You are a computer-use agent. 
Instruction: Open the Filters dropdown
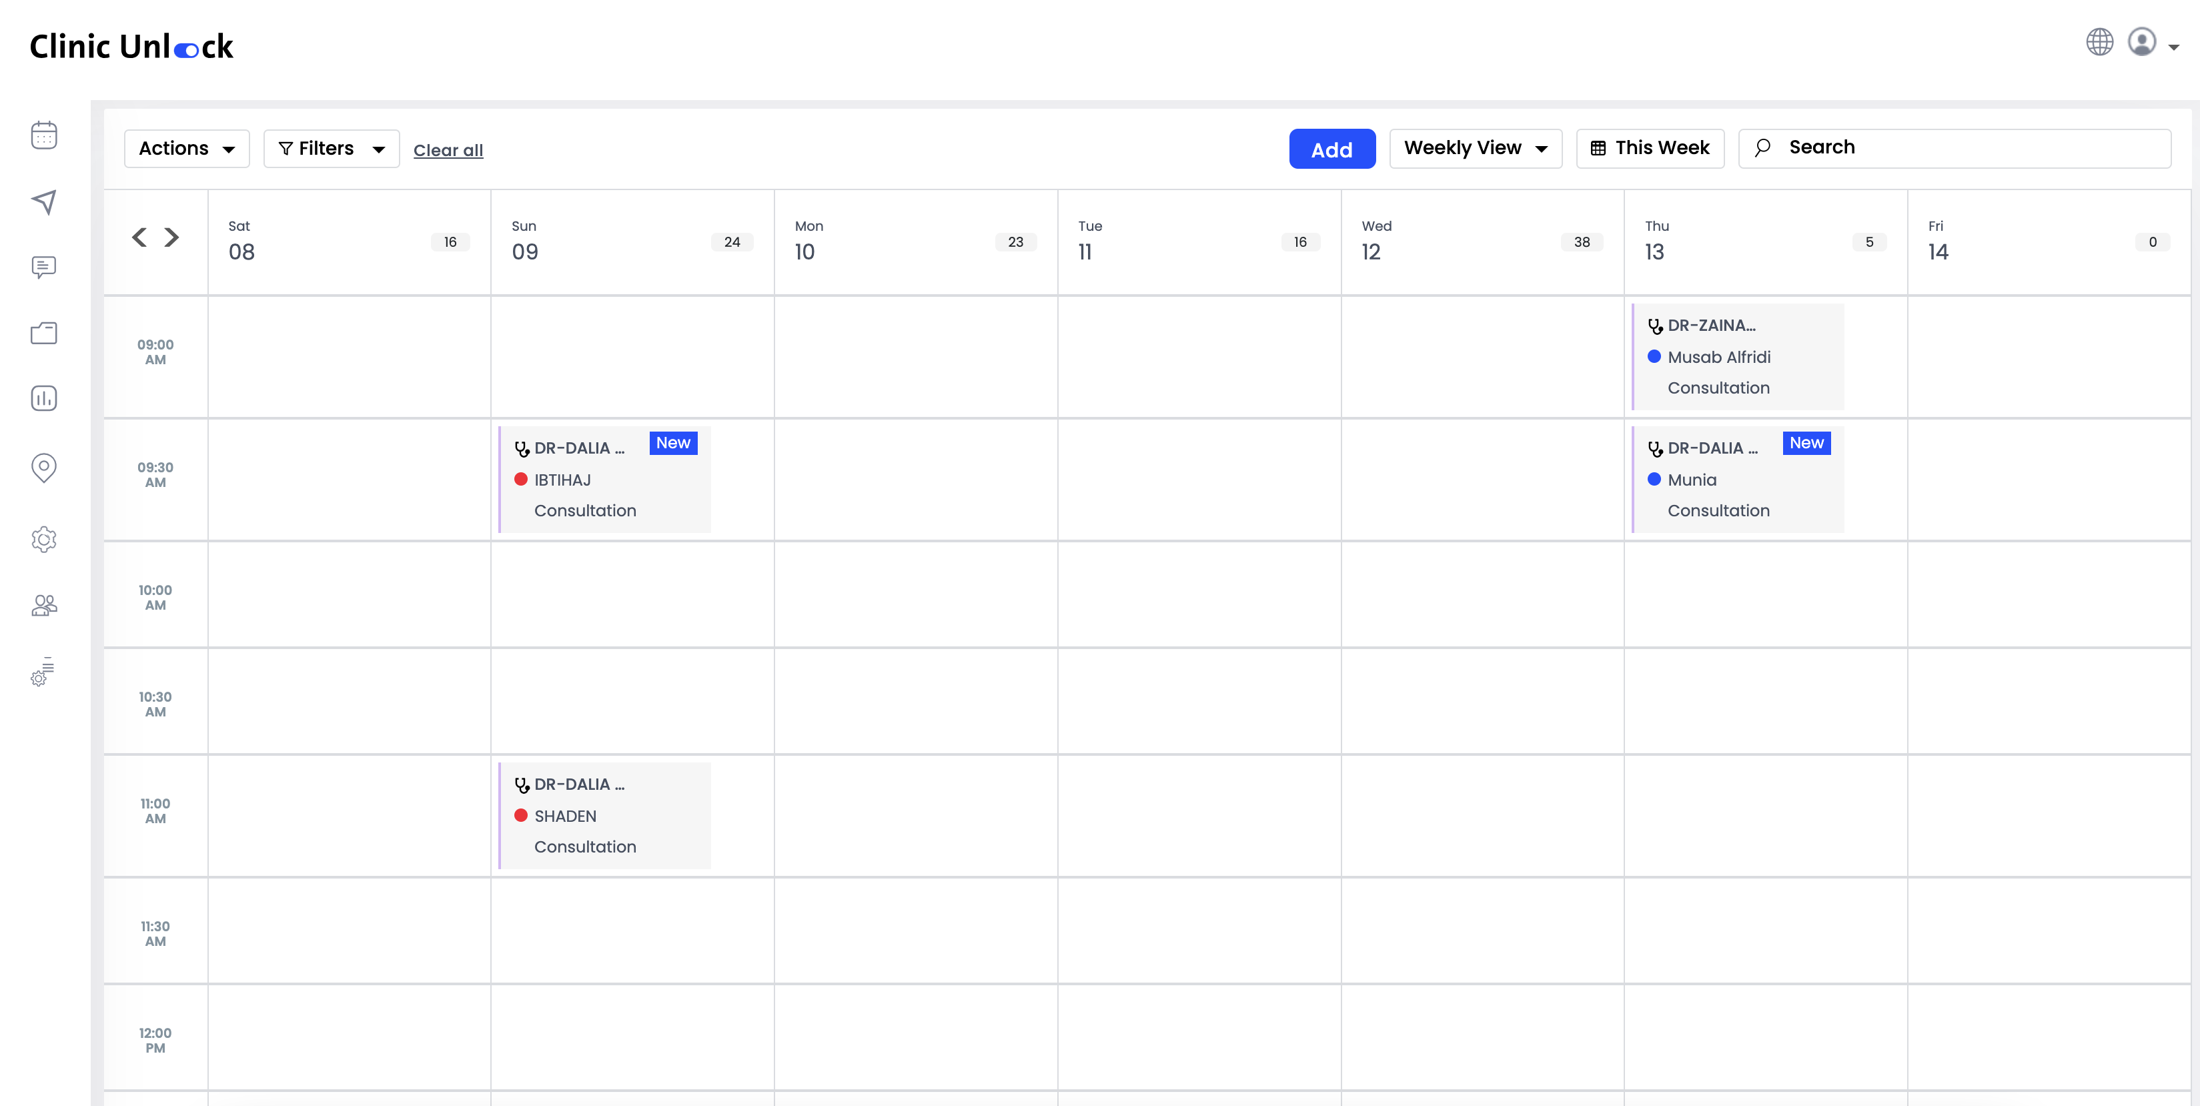click(x=332, y=149)
